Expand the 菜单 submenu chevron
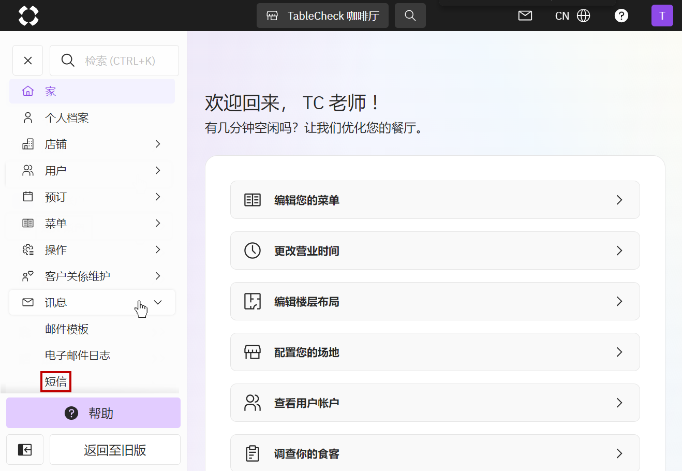This screenshot has width=682, height=471. [158, 223]
